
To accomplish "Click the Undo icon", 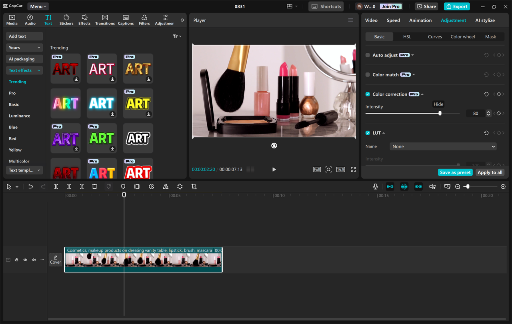I will 30,186.
